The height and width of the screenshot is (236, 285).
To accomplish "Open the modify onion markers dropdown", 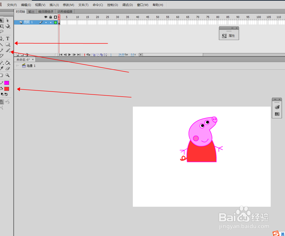I will tap(105, 55).
